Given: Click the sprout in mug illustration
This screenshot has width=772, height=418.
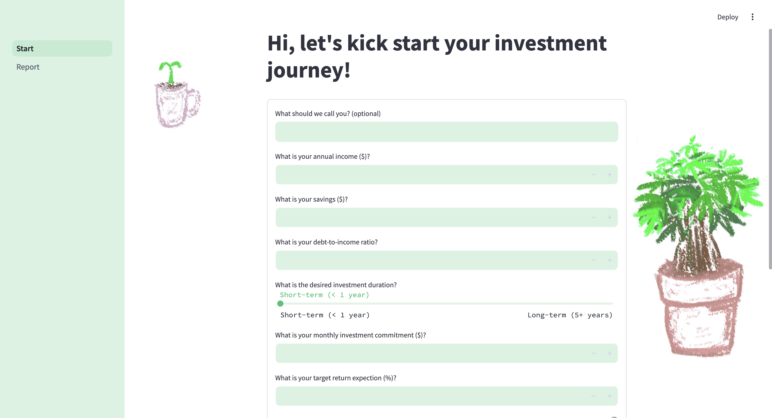Looking at the screenshot, I should coord(177,95).
